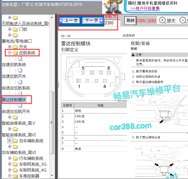This screenshot has height=179, width=188.
Task: Click step 拆卸前保险杠总成 text
Action: pos(148,77)
